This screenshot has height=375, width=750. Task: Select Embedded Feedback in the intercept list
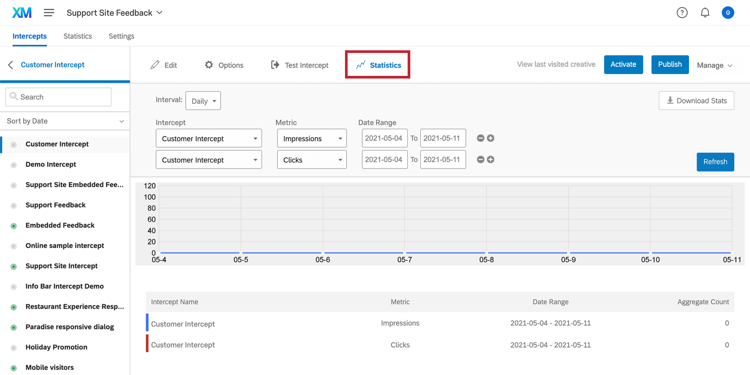(60, 225)
